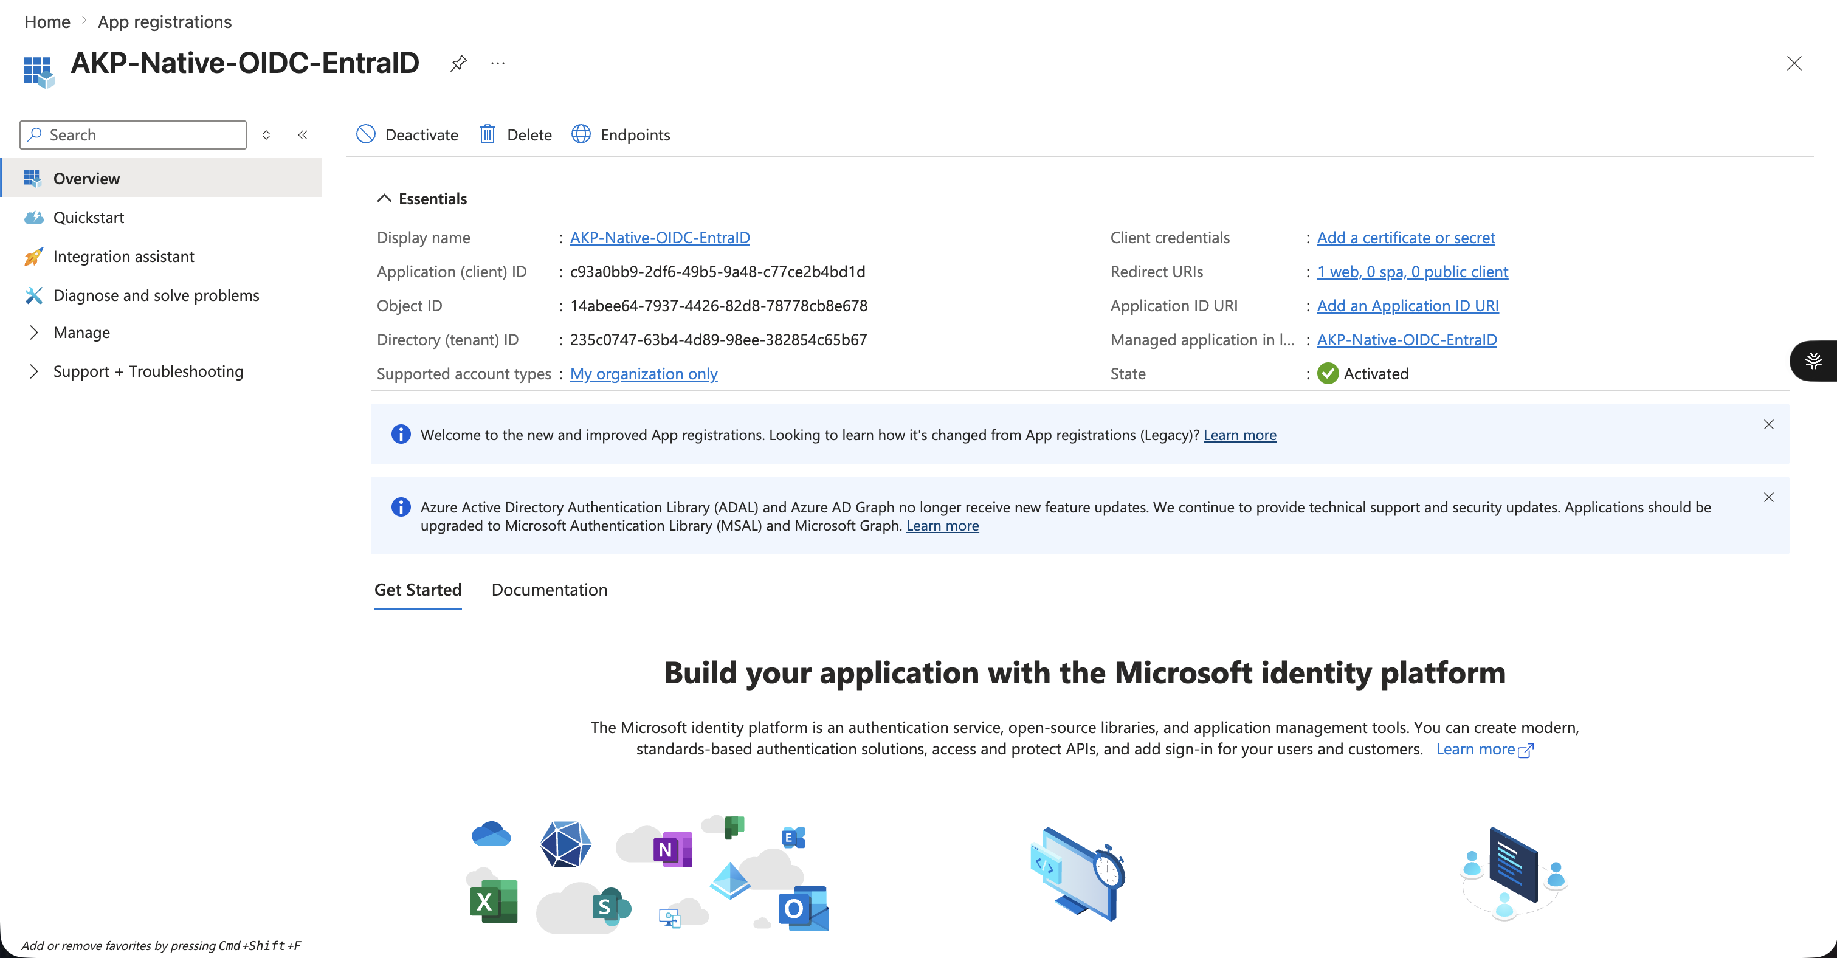Open the AKP-Native-OIDC-EntraID display name link
Viewport: 1837px width, 958px height.
click(660, 238)
